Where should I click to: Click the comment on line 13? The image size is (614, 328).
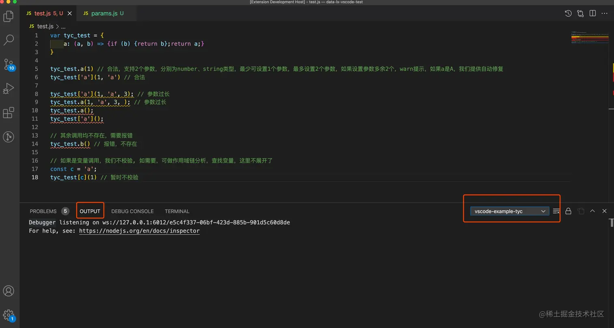pos(91,136)
